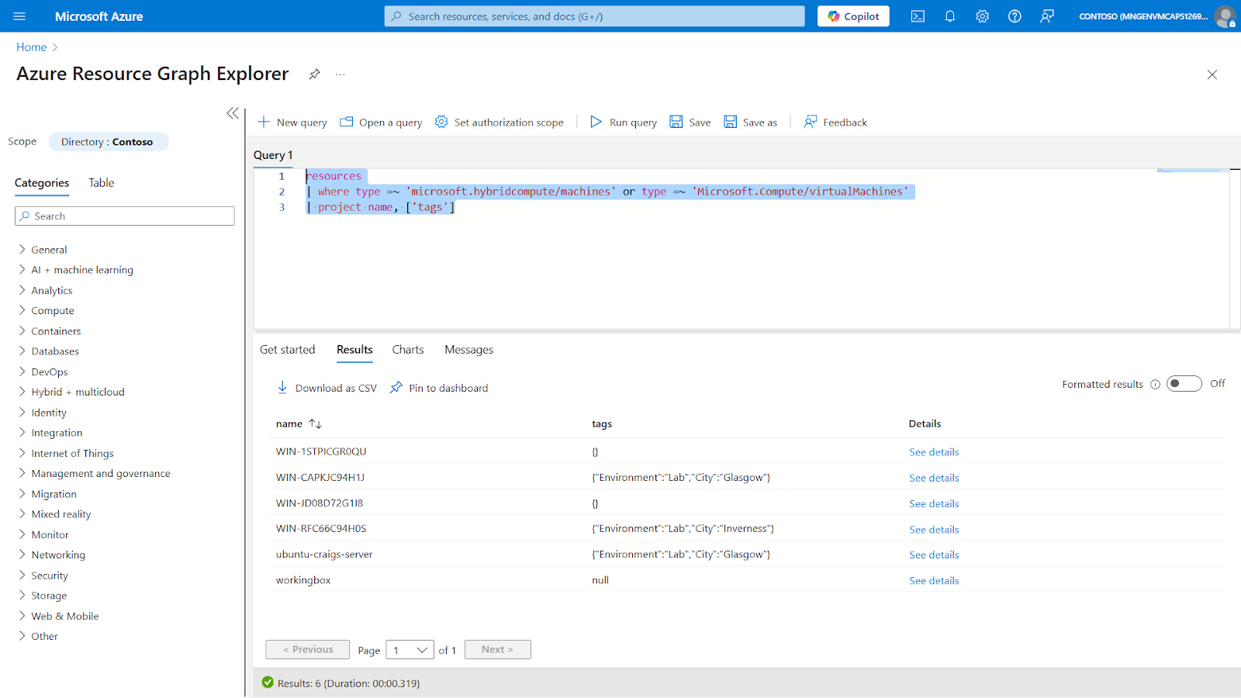Run the query
Viewport: 1241px width, 698px height.
(624, 123)
